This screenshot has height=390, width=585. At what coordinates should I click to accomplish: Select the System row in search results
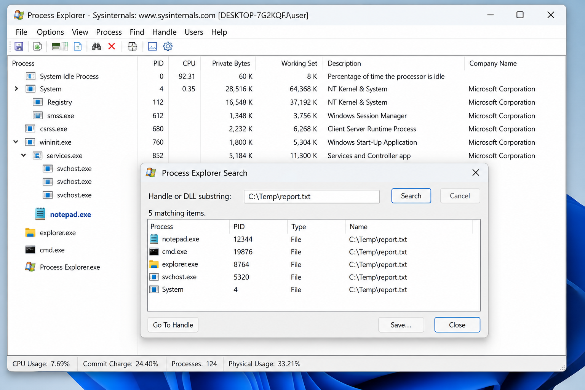coord(314,289)
